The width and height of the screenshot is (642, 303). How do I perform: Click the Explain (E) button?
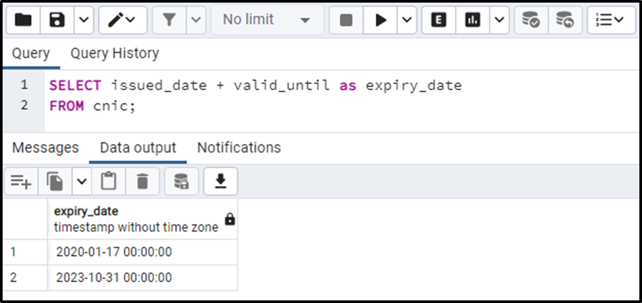coord(439,20)
